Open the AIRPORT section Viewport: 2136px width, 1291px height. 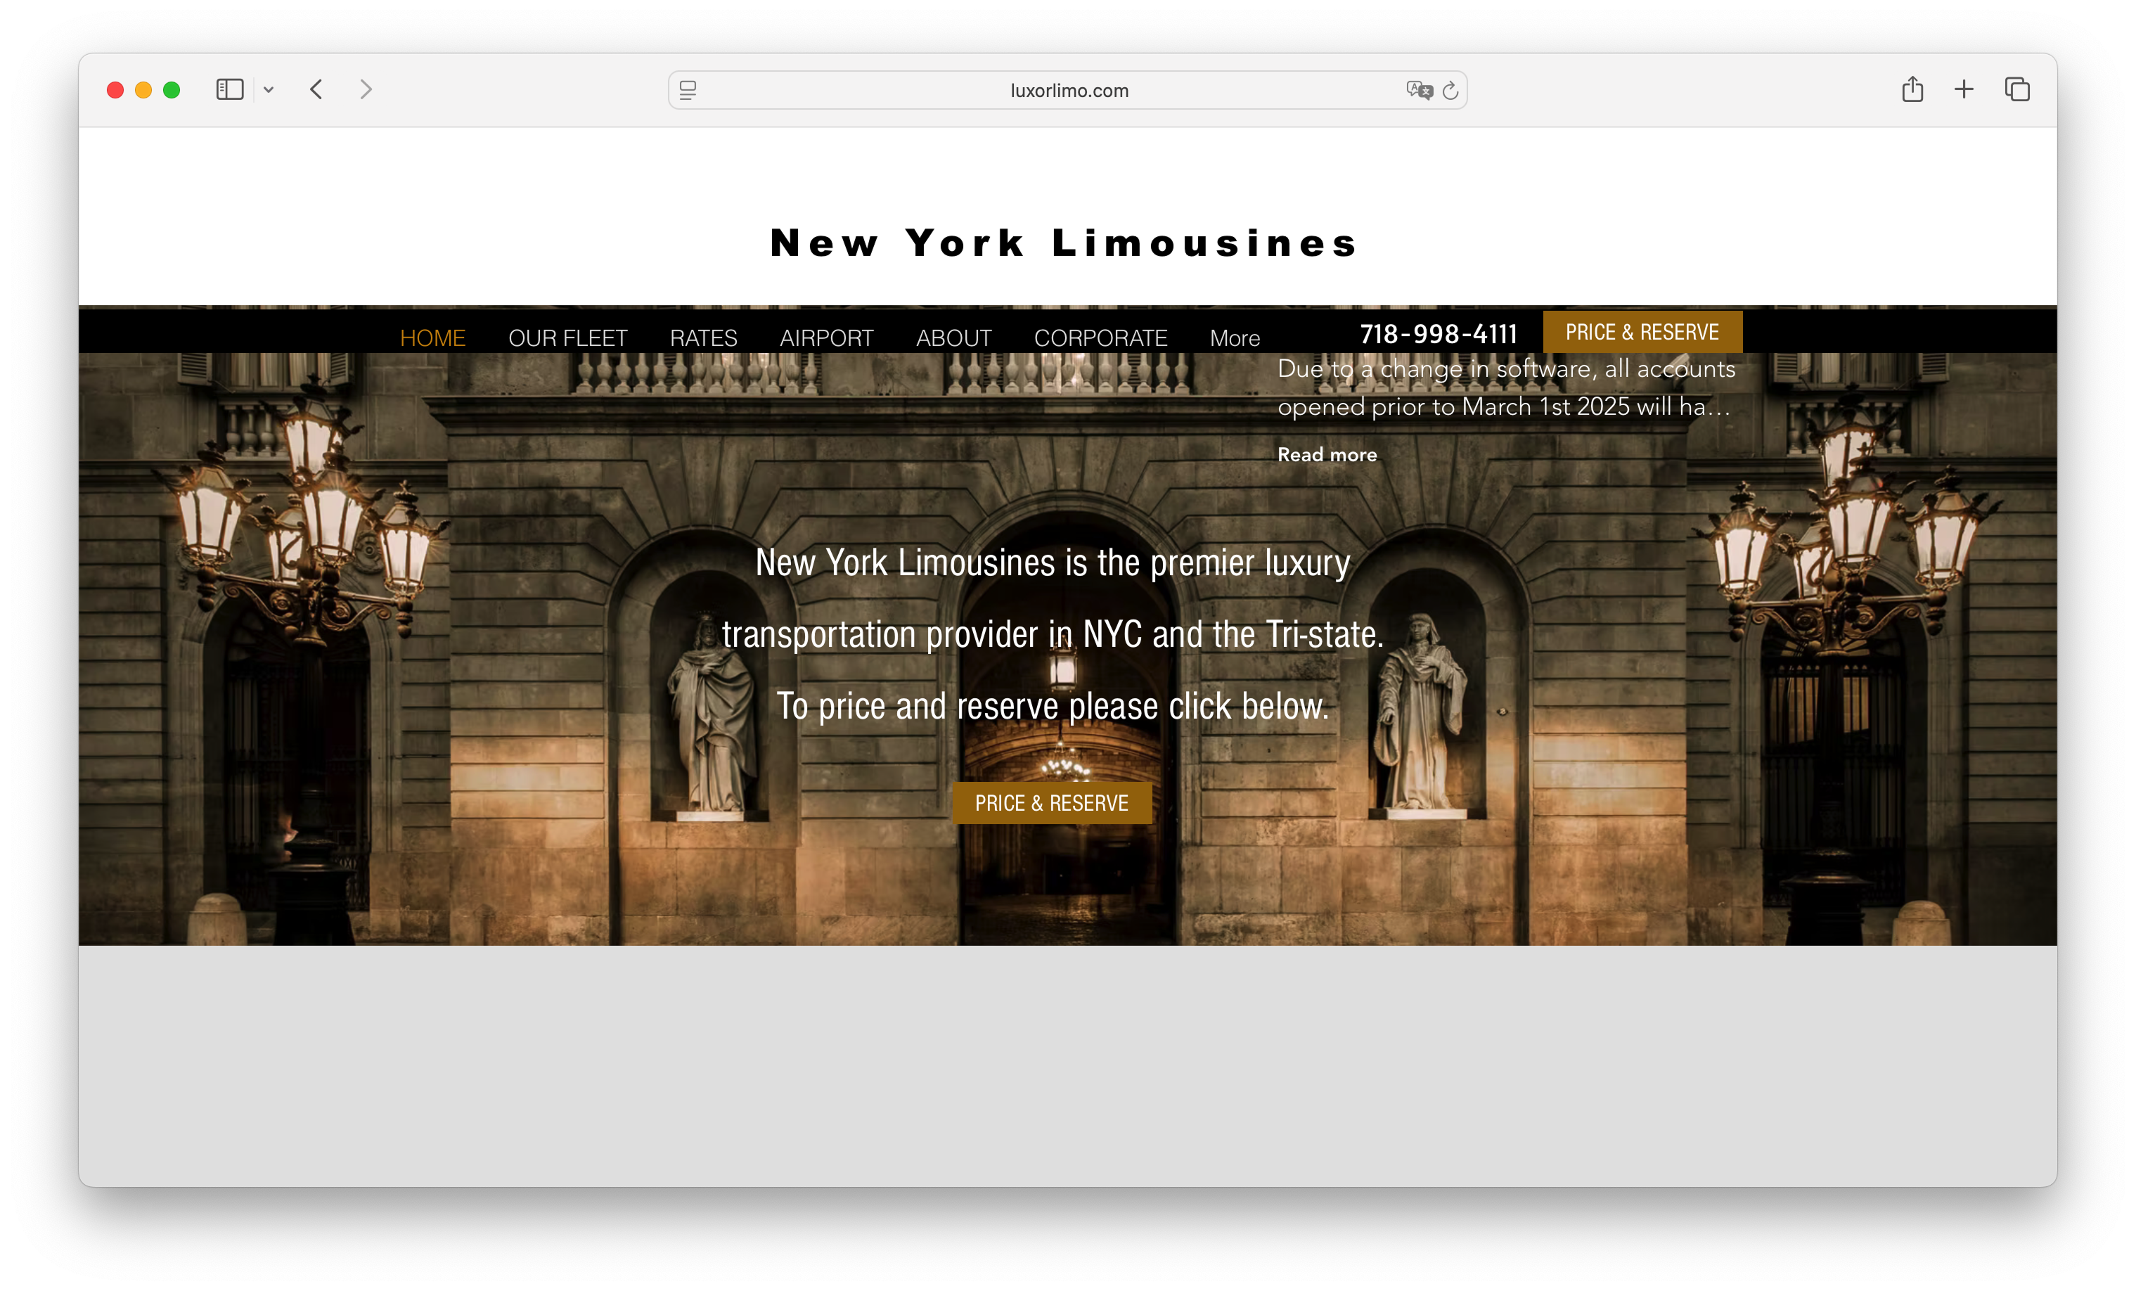point(826,338)
